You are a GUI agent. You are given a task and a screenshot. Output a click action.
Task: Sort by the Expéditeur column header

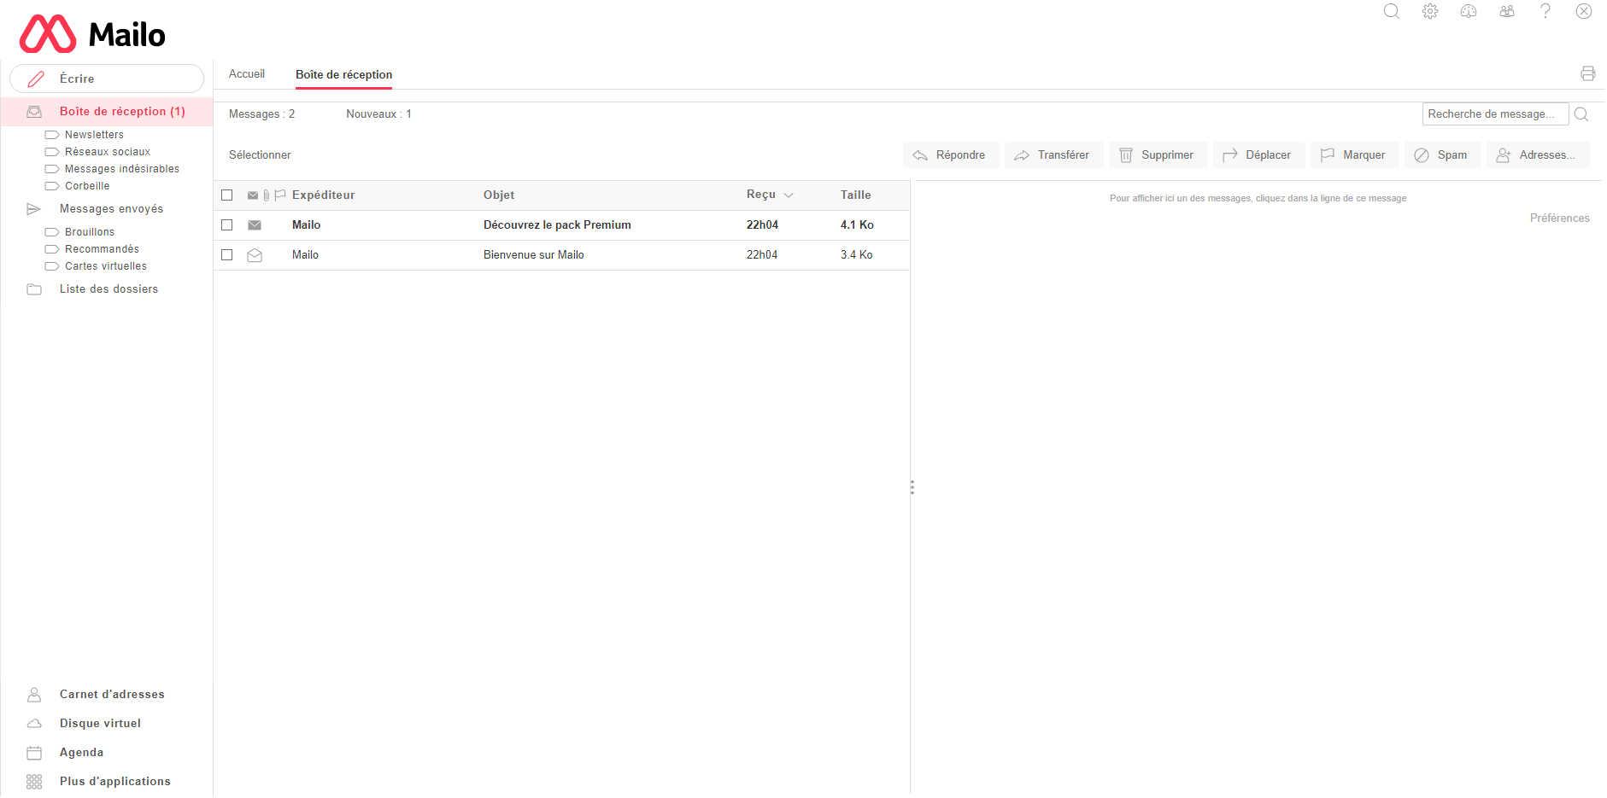pos(323,195)
